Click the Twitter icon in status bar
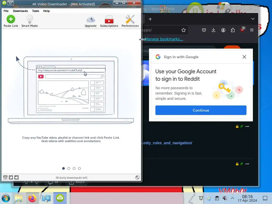Image resolution: width=272 pixels, height=204 pixels. tap(11, 177)
